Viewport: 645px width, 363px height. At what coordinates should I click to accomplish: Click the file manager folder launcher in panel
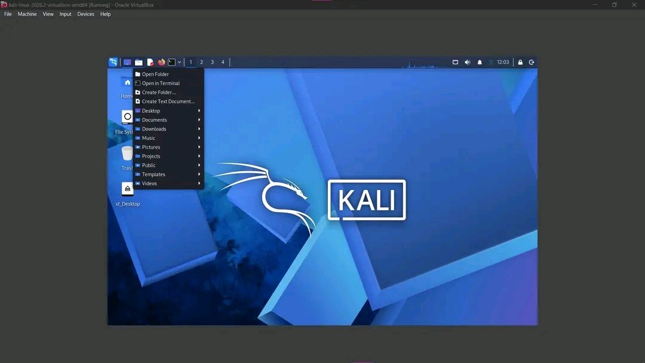click(139, 62)
